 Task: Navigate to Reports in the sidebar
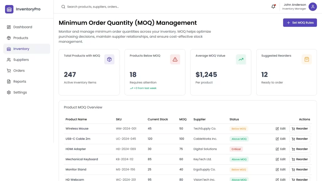coord(19,81)
